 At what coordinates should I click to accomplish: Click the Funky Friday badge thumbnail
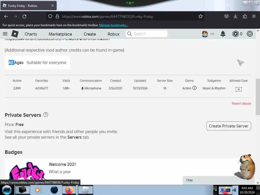[x=26, y=171]
